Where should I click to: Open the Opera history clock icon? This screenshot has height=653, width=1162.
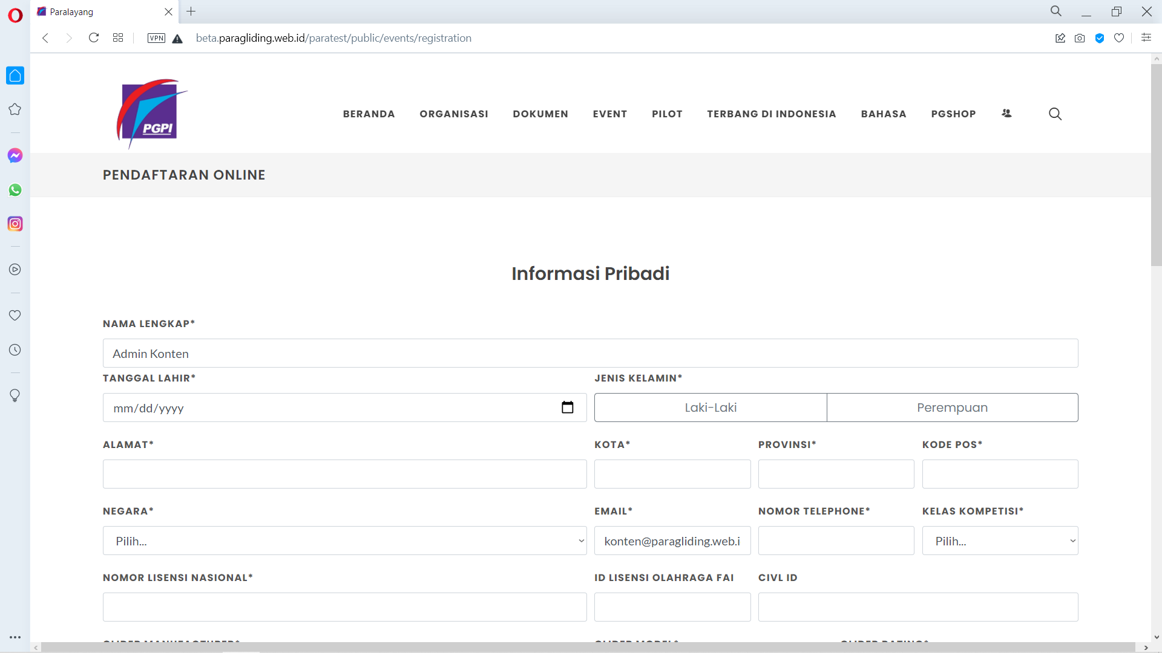point(15,350)
